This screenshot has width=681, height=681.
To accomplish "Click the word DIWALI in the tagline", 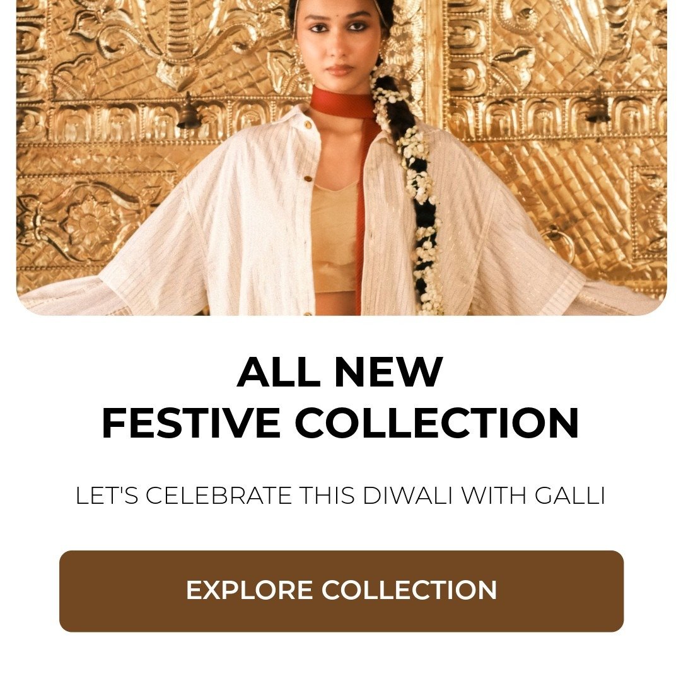I will click(x=407, y=496).
